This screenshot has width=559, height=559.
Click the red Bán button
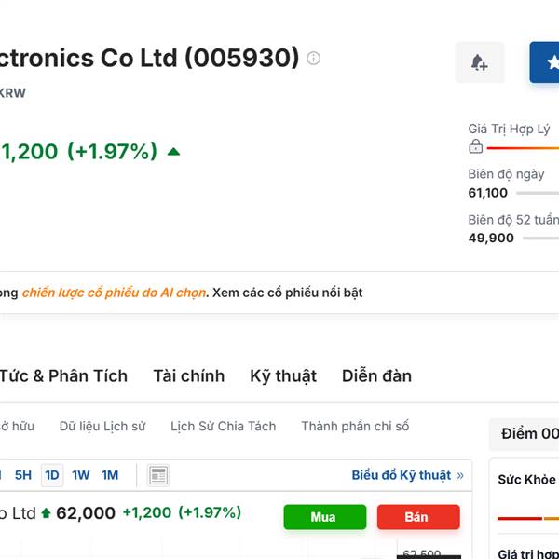418,517
